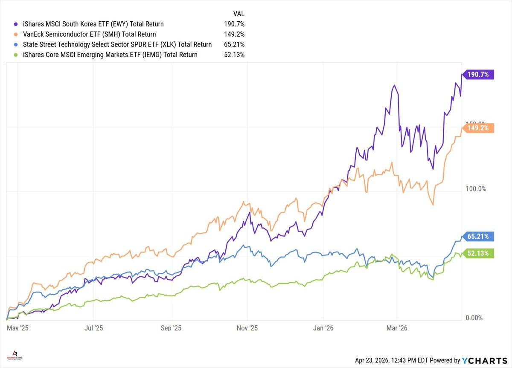Viewport: 512px width, 368px height.
Task: Click the Nov '25 x-axis label
Action: [x=247, y=328]
